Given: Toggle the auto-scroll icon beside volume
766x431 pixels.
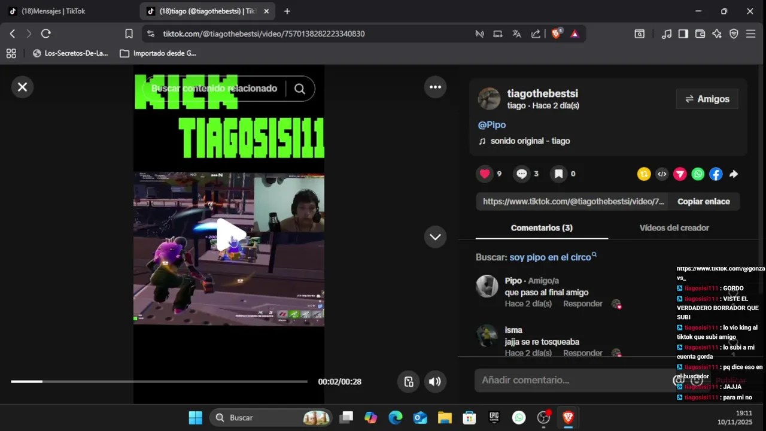Looking at the screenshot, I should click(x=408, y=382).
